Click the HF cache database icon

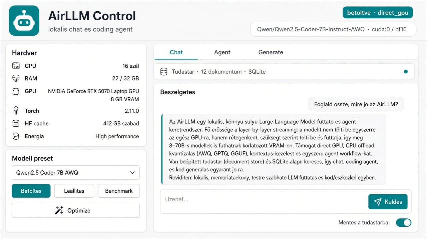click(16, 124)
